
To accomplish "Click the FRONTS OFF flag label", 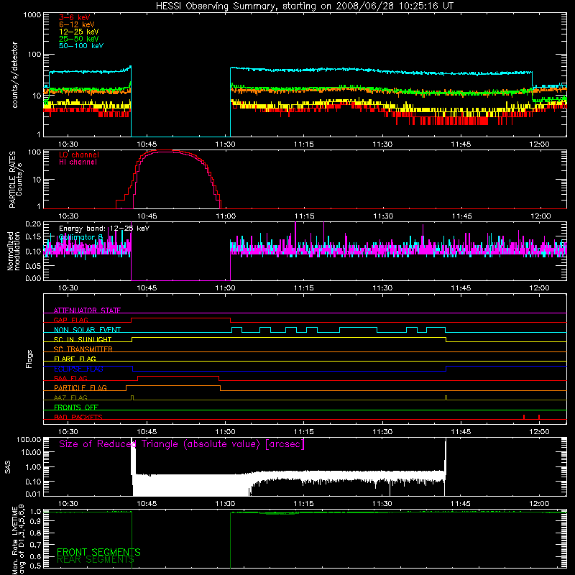I will (x=76, y=407).
